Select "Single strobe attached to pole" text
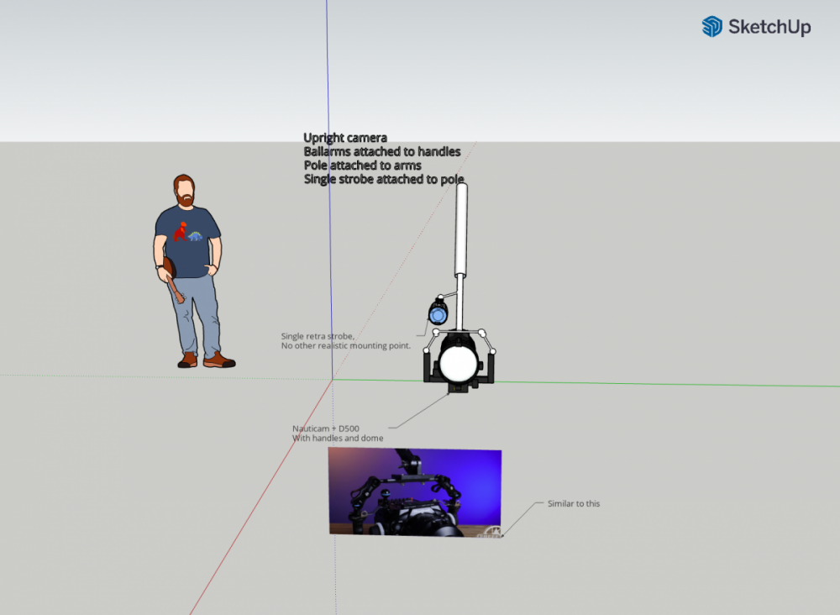 [x=384, y=180]
